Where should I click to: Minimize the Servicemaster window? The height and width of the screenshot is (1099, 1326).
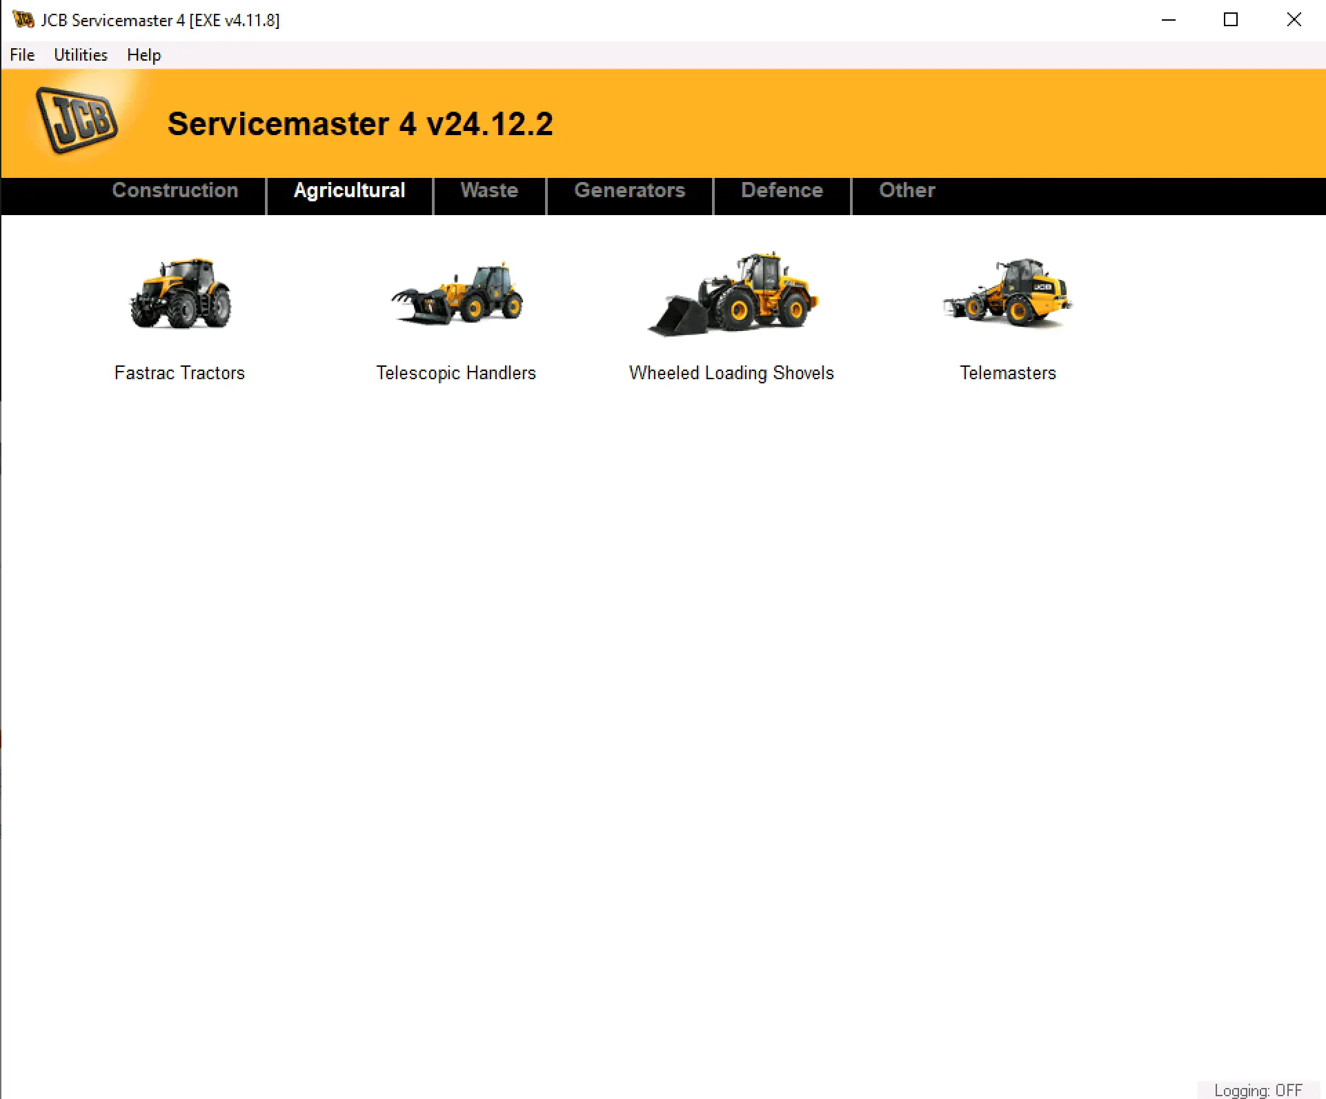[1169, 20]
